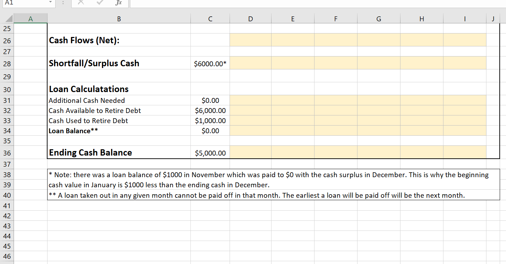The width and height of the screenshot is (506, 264).
Task: Click the Cancel (X) icon on the formula bar
Action: [81, 3]
